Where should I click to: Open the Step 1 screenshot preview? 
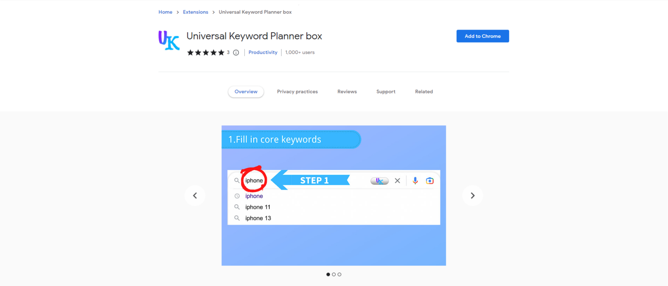tap(334, 195)
